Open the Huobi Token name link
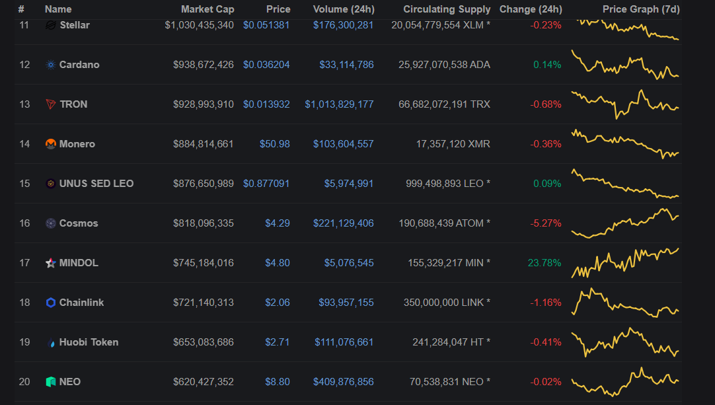 click(x=89, y=342)
